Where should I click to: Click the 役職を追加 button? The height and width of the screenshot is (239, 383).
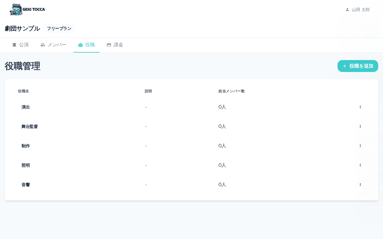[x=358, y=66]
